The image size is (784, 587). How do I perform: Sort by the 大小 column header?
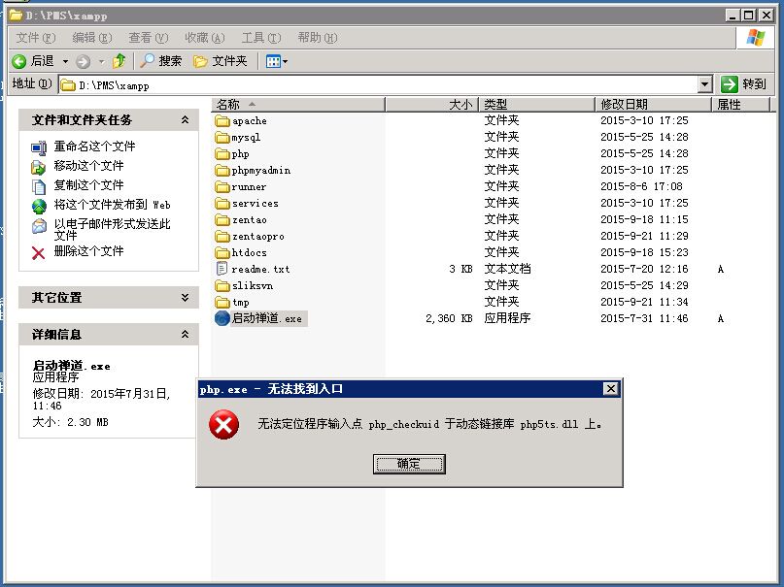click(x=432, y=105)
